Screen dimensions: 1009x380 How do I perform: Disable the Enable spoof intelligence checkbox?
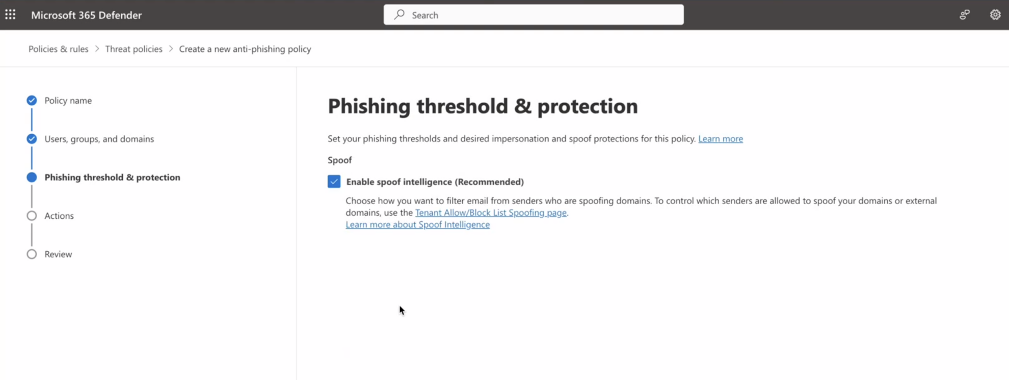tap(334, 181)
